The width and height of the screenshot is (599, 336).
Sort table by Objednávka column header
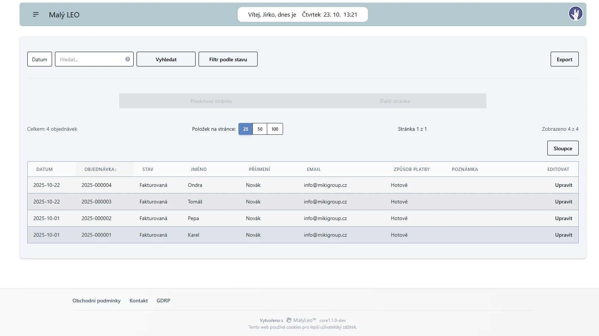tap(100, 169)
